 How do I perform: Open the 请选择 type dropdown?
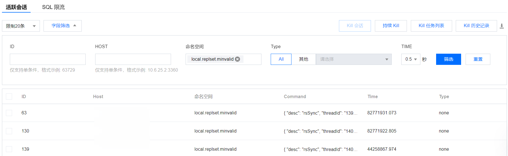pyautogui.click(x=354, y=59)
